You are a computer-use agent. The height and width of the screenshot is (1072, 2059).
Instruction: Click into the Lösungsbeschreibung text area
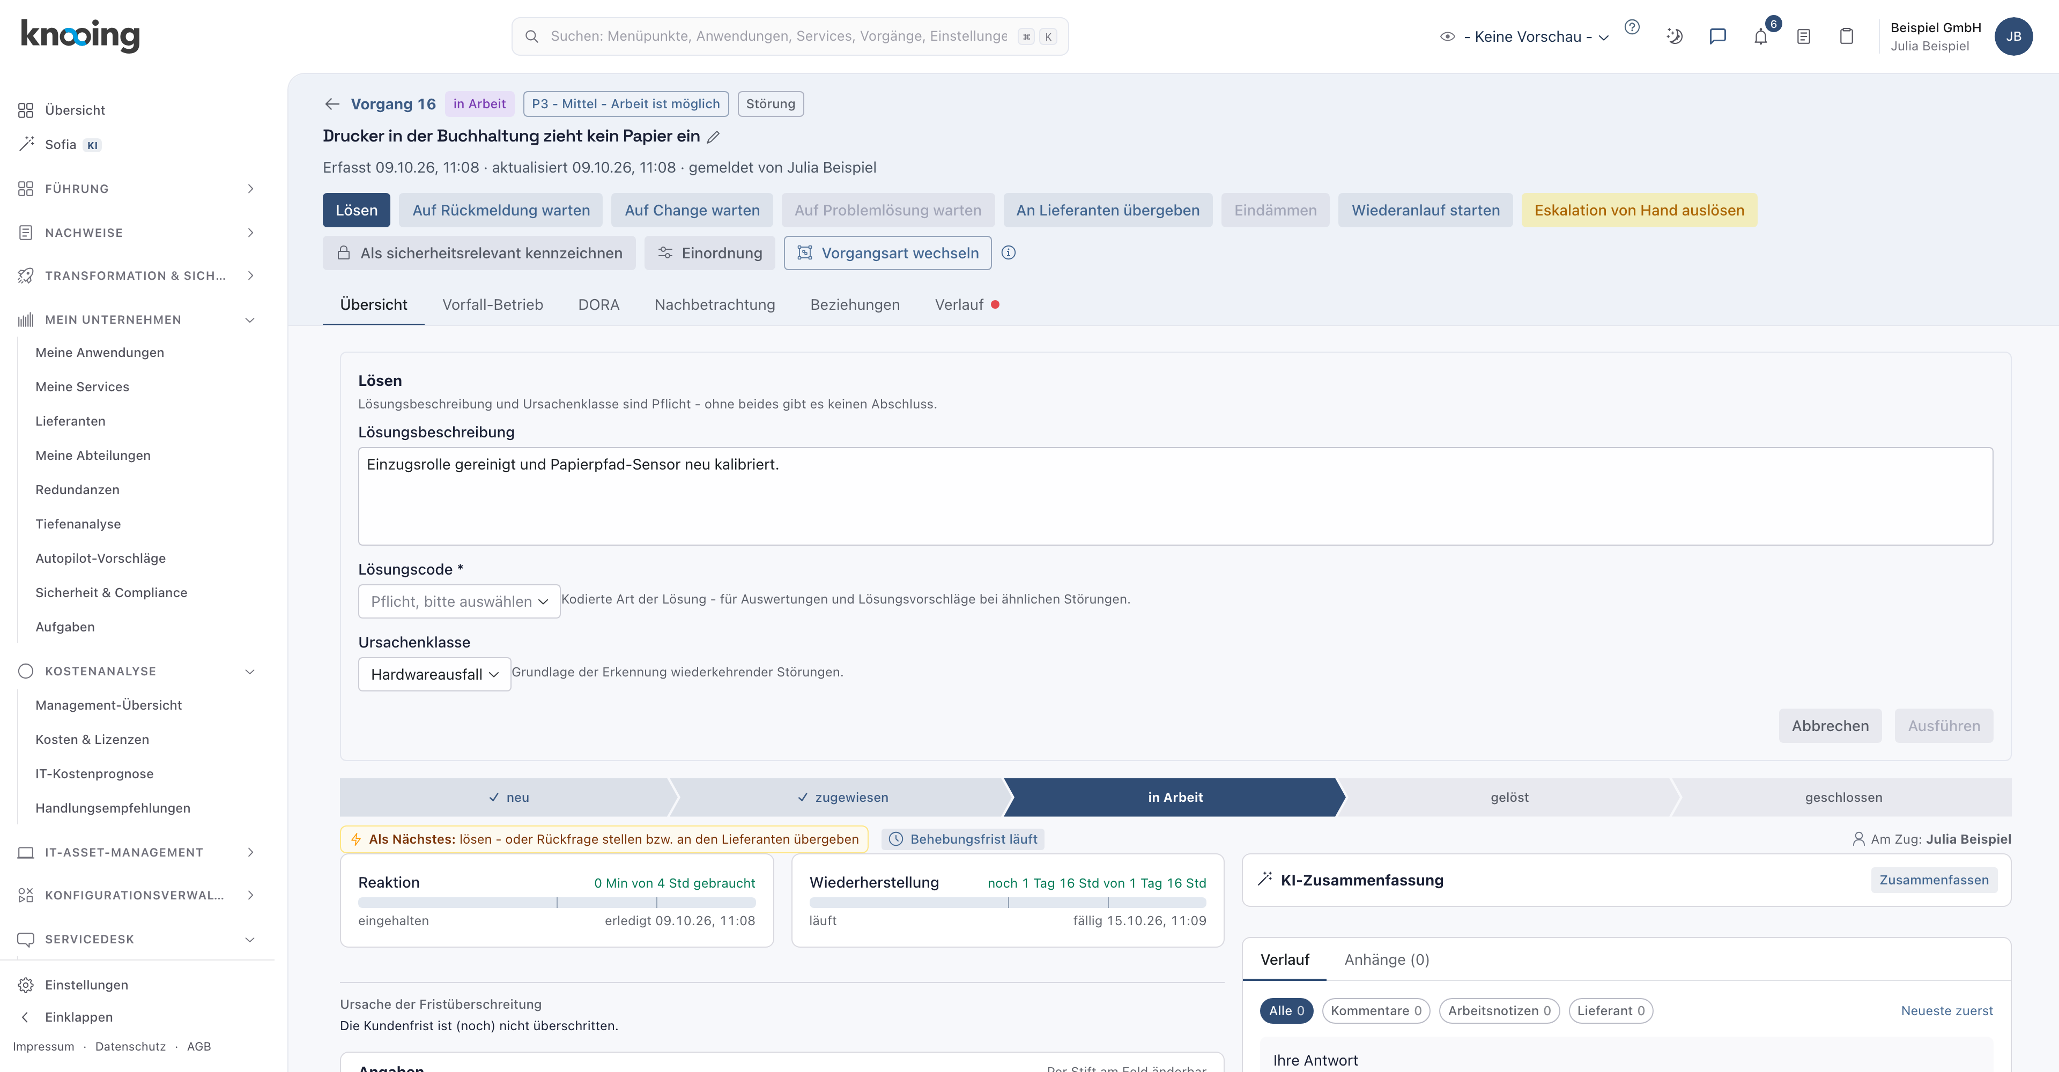[1175, 496]
